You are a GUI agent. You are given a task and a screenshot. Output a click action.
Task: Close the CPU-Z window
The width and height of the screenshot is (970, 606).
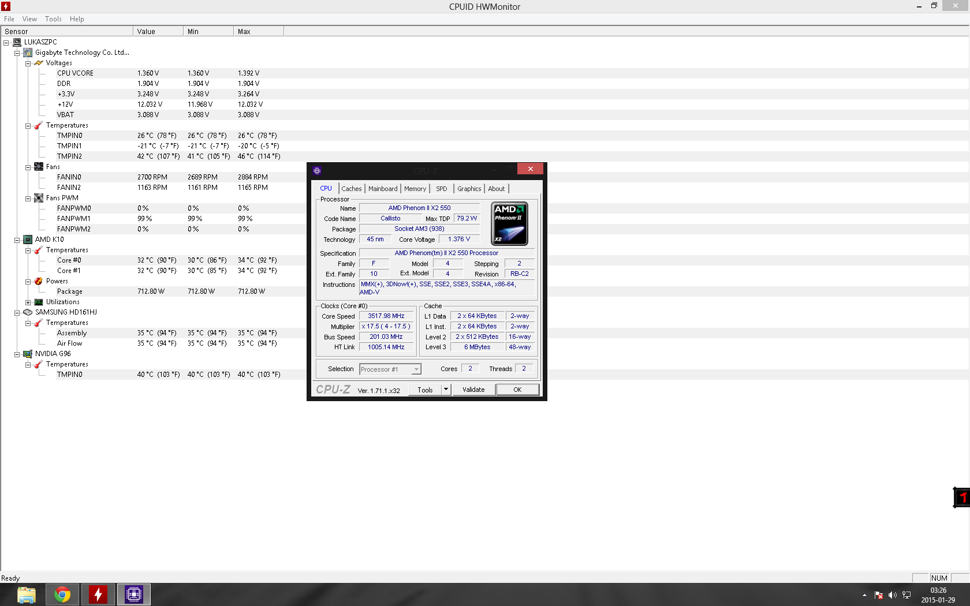pyautogui.click(x=530, y=169)
